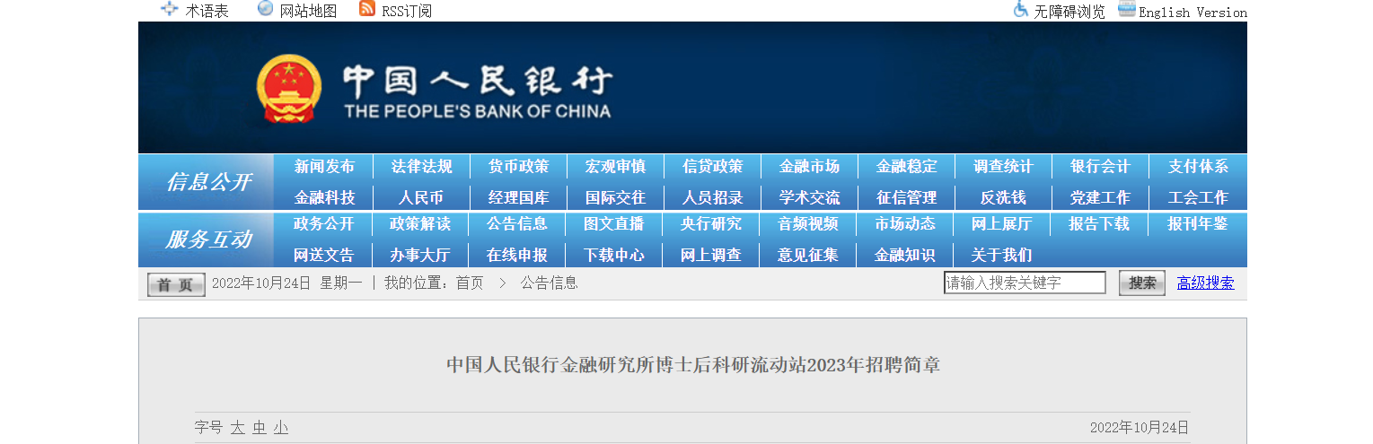Go to 报告下载 section

coord(1099,224)
